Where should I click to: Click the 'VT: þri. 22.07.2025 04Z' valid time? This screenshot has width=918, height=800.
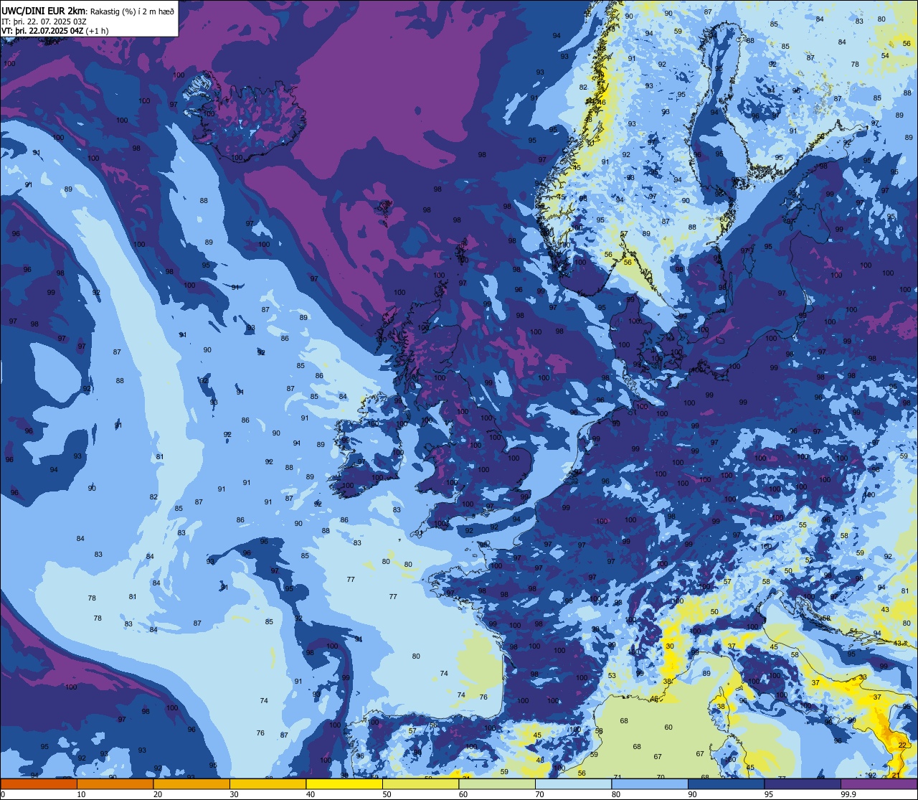tap(43, 31)
